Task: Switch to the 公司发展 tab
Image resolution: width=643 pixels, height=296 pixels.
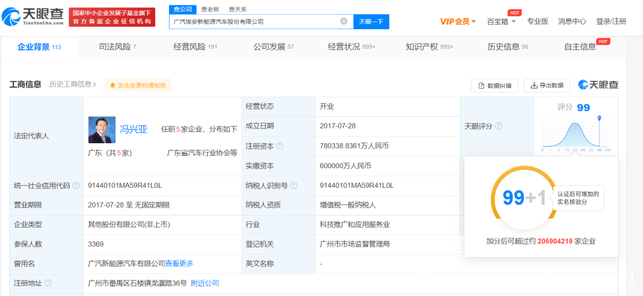Action: 273,47
